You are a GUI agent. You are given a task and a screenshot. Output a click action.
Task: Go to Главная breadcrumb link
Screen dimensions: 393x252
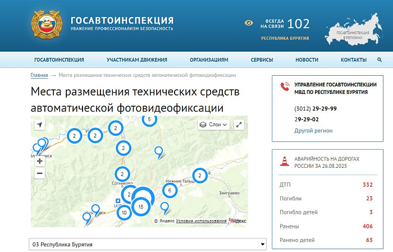(39, 75)
